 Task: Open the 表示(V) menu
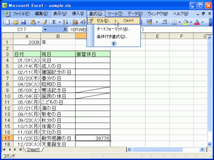point(60,14)
